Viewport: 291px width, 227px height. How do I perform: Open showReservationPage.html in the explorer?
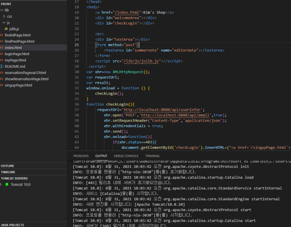click(27, 79)
